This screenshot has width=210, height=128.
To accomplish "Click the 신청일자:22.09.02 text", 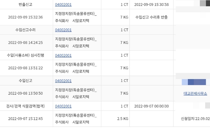I will click(x=195, y=119).
